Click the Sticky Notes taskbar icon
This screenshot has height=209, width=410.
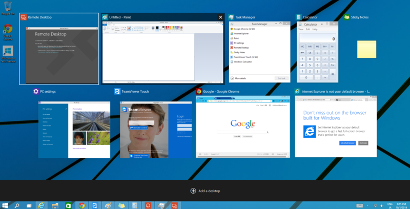[x=121, y=205]
